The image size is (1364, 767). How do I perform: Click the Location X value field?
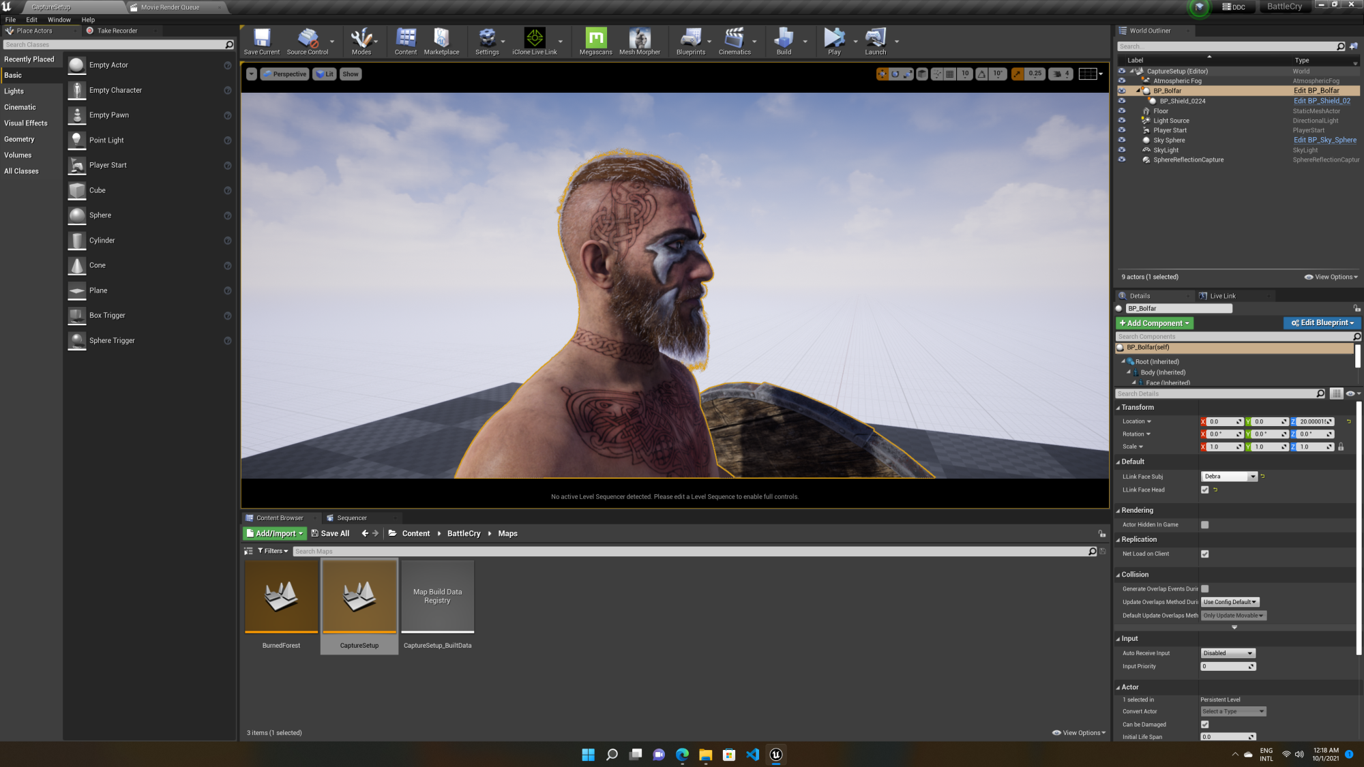[1224, 421]
